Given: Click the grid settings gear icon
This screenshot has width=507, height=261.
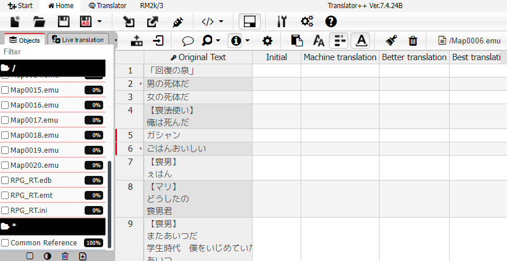Looking at the screenshot, I should tap(267, 41).
